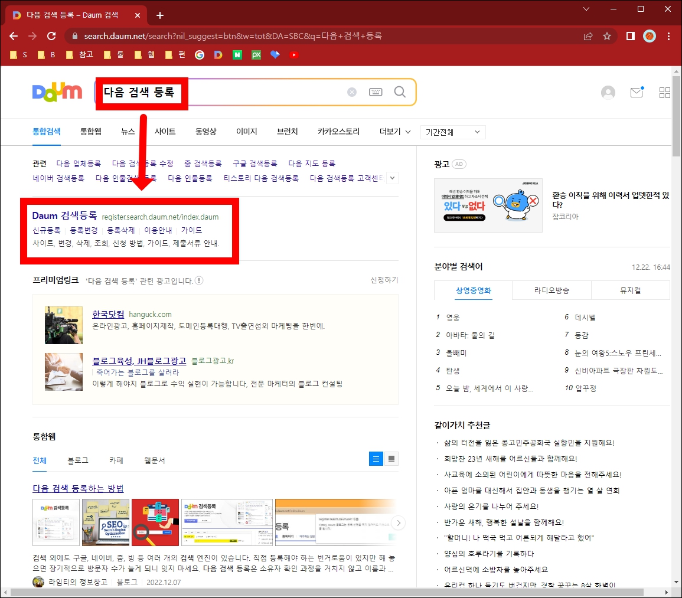Open tab search chevron in title bar

point(586,9)
